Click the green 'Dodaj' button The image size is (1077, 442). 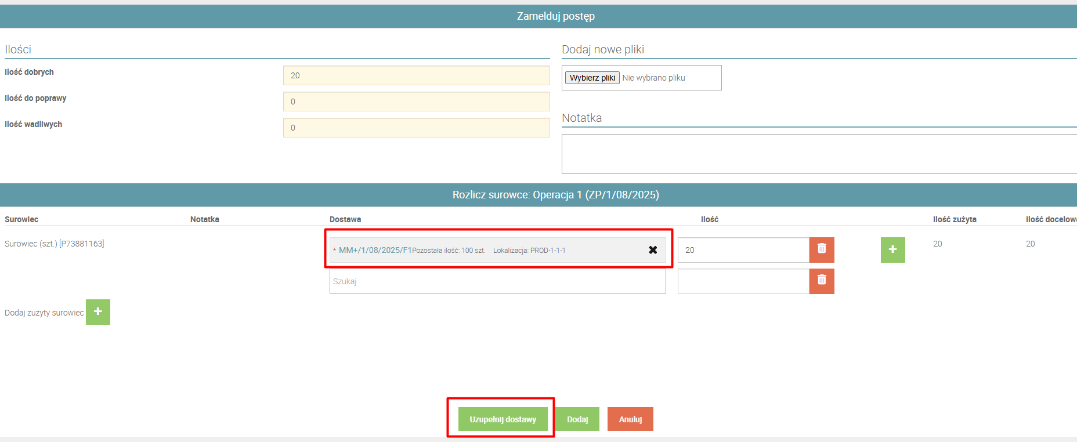click(x=577, y=419)
